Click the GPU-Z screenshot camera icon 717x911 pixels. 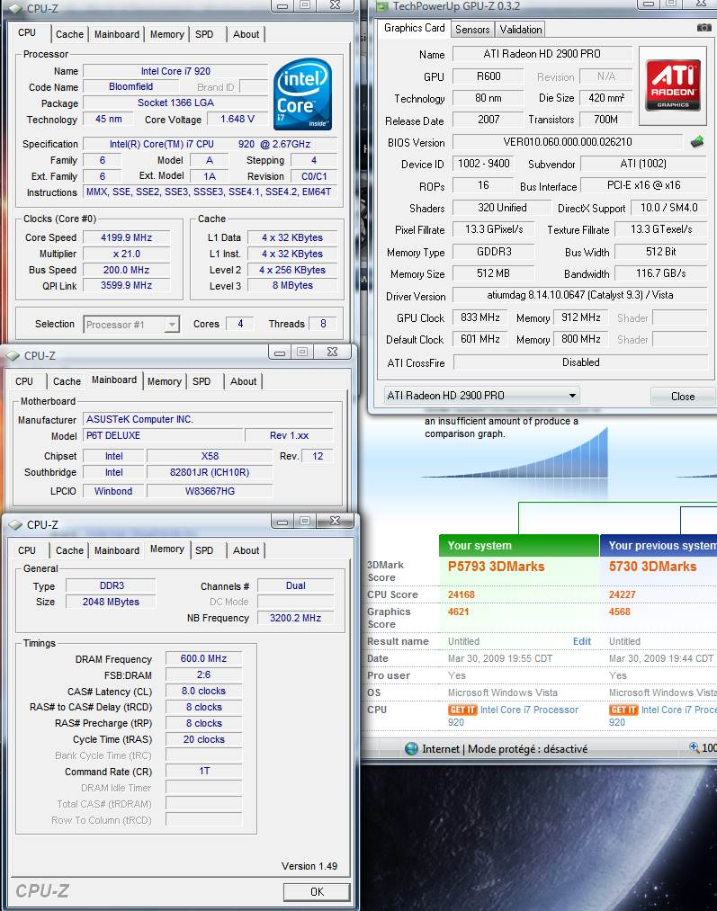coord(704,27)
